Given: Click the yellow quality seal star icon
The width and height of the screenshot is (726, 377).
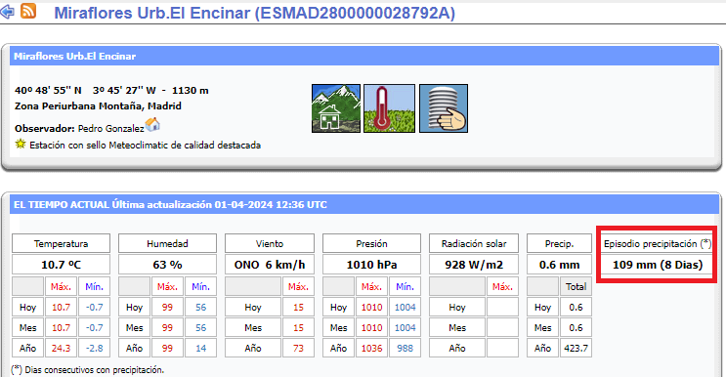Looking at the screenshot, I should click(20, 144).
